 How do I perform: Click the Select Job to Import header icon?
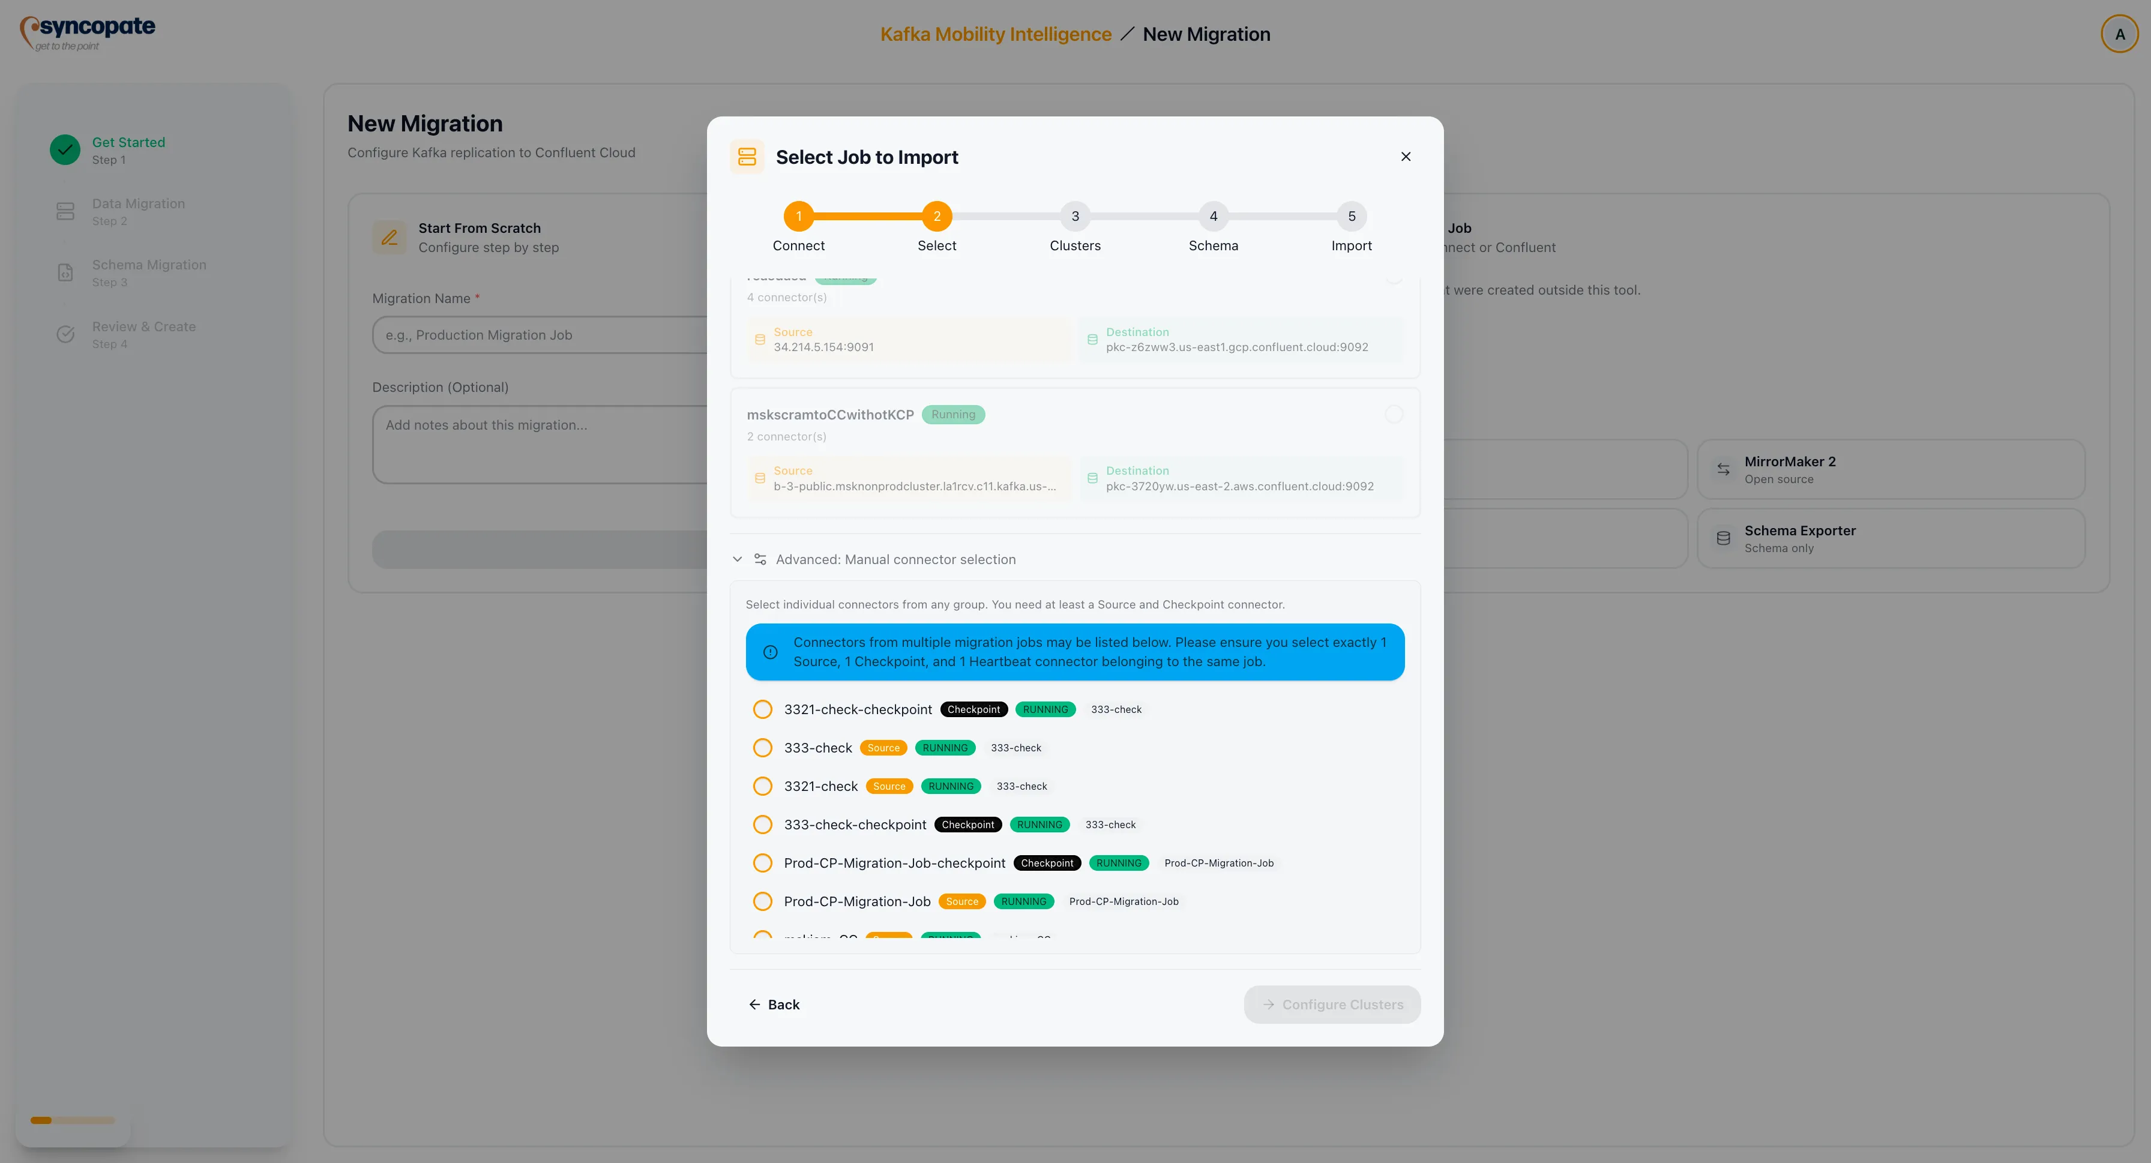pyautogui.click(x=747, y=156)
